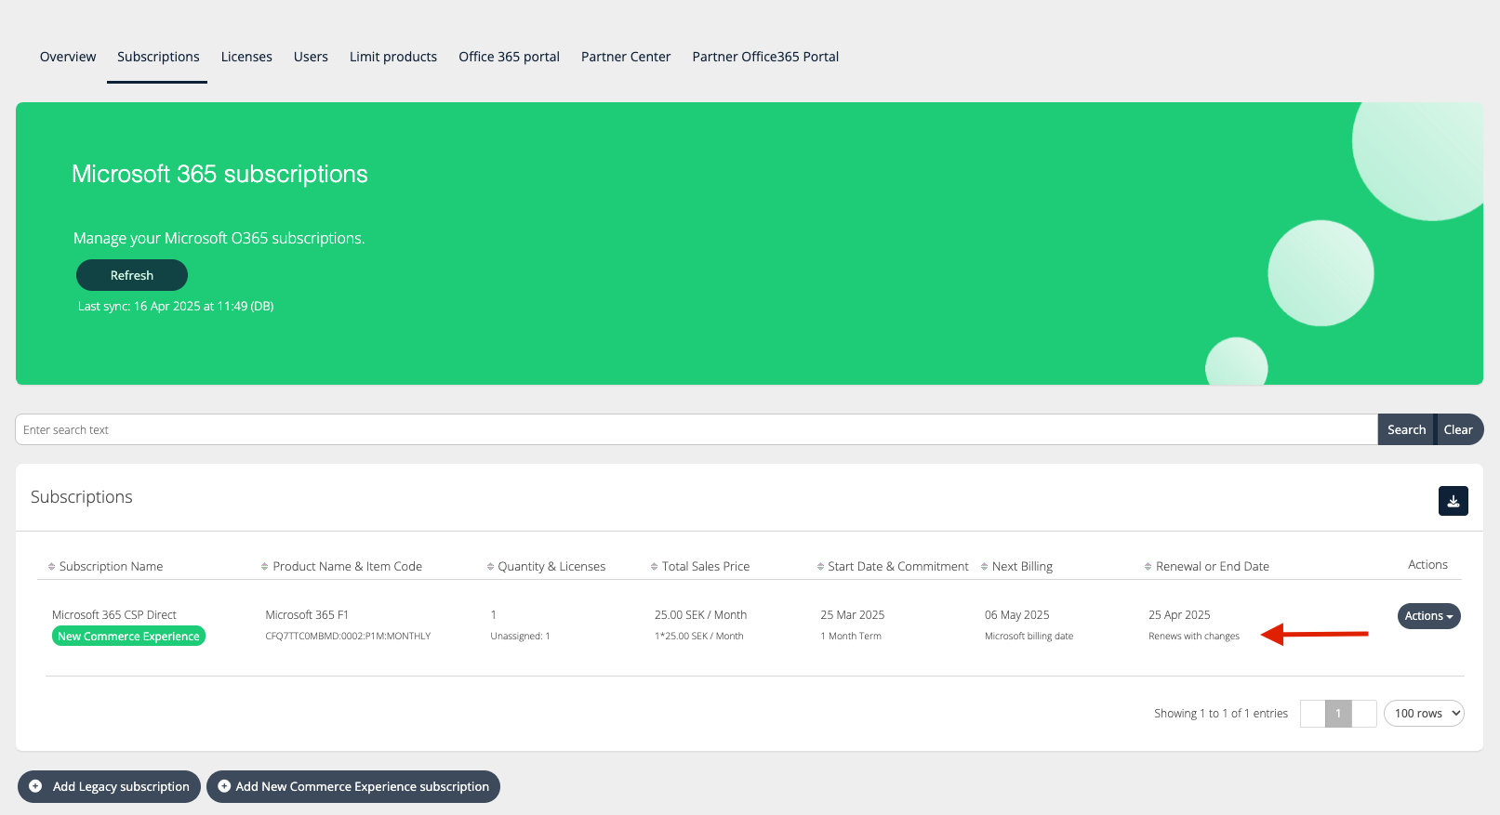This screenshot has height=815, width=1500.
Task: Sort by Total Sales Price column
Action: tap(705, 567)
